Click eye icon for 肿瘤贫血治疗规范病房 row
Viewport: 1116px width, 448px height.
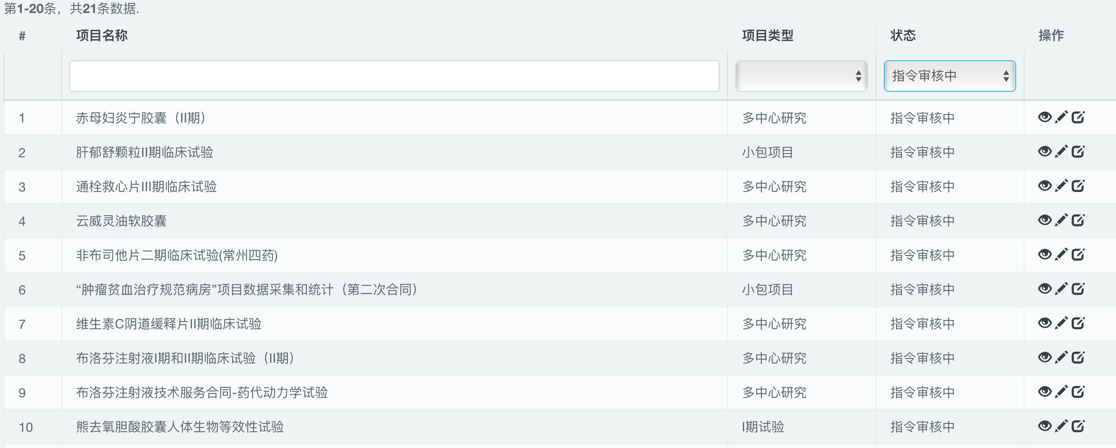[1045, 289]
